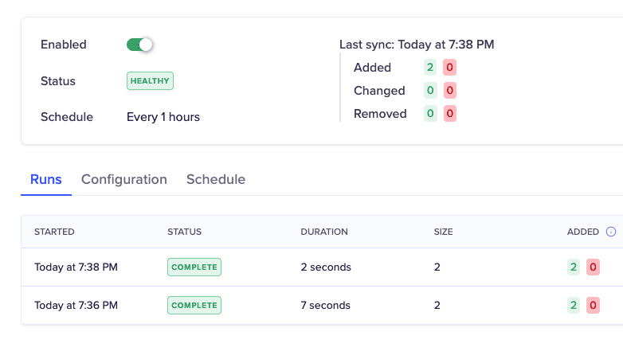Click green Changed count in Last sync

tap(430, 91)
